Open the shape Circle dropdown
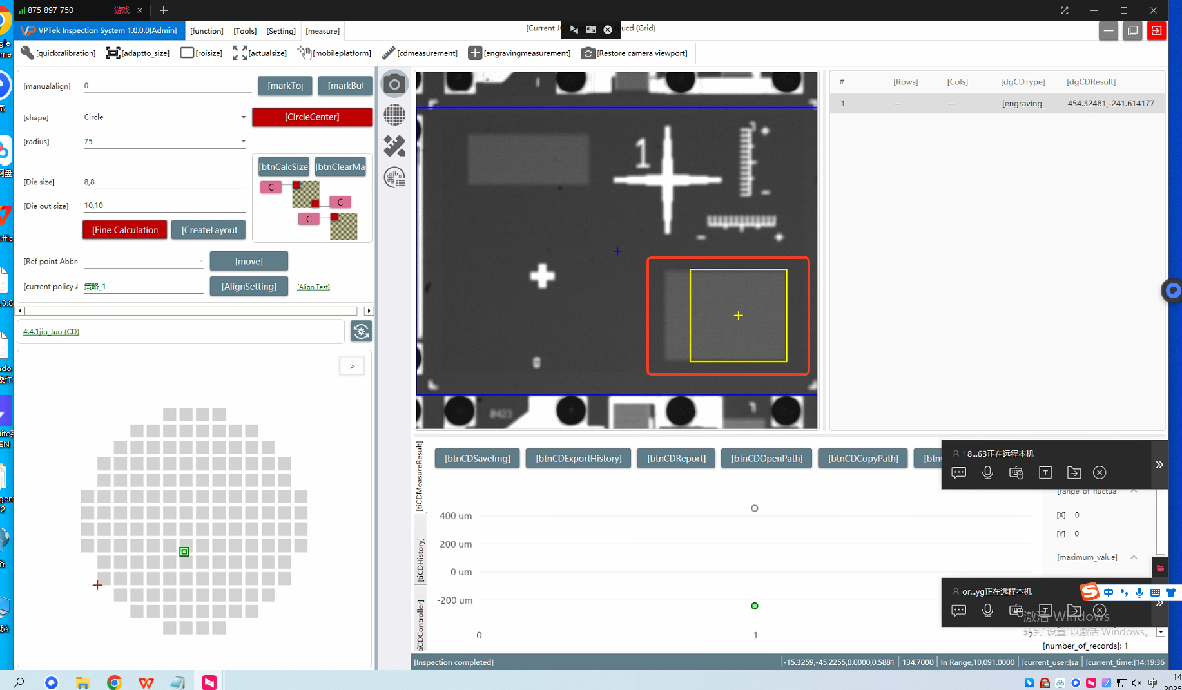The width and height of the screenshot is (1182, 690). tap(243, 117)
